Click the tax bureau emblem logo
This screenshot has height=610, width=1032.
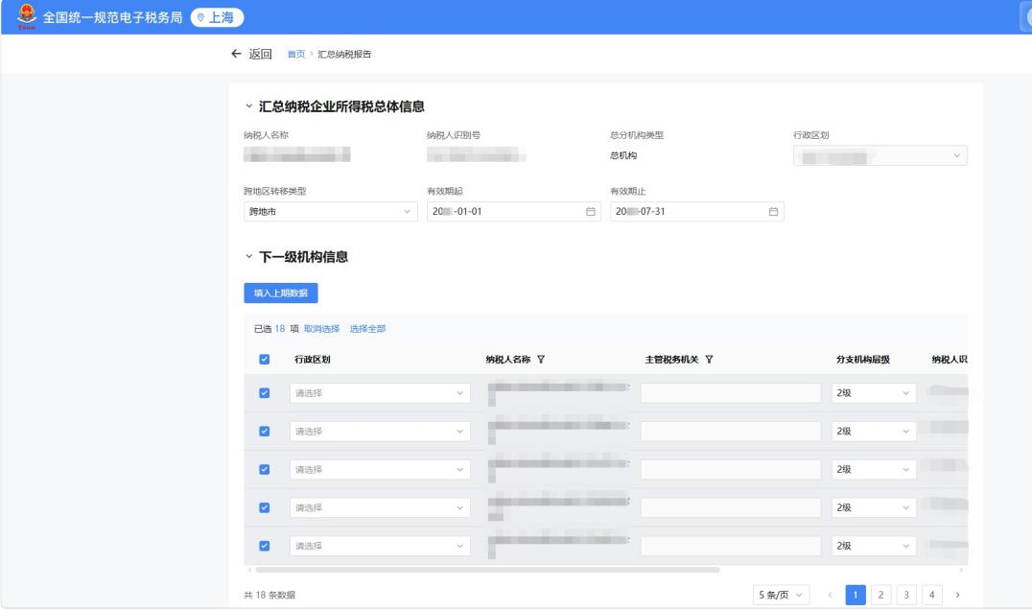pos(26,17)
